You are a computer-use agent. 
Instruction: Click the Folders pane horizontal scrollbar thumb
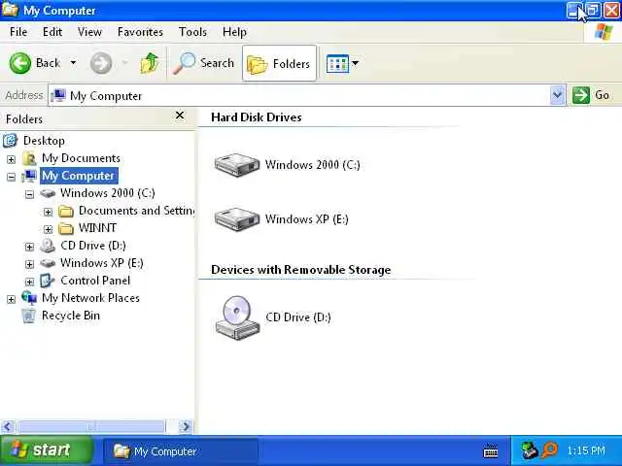[x=91, y=426]
